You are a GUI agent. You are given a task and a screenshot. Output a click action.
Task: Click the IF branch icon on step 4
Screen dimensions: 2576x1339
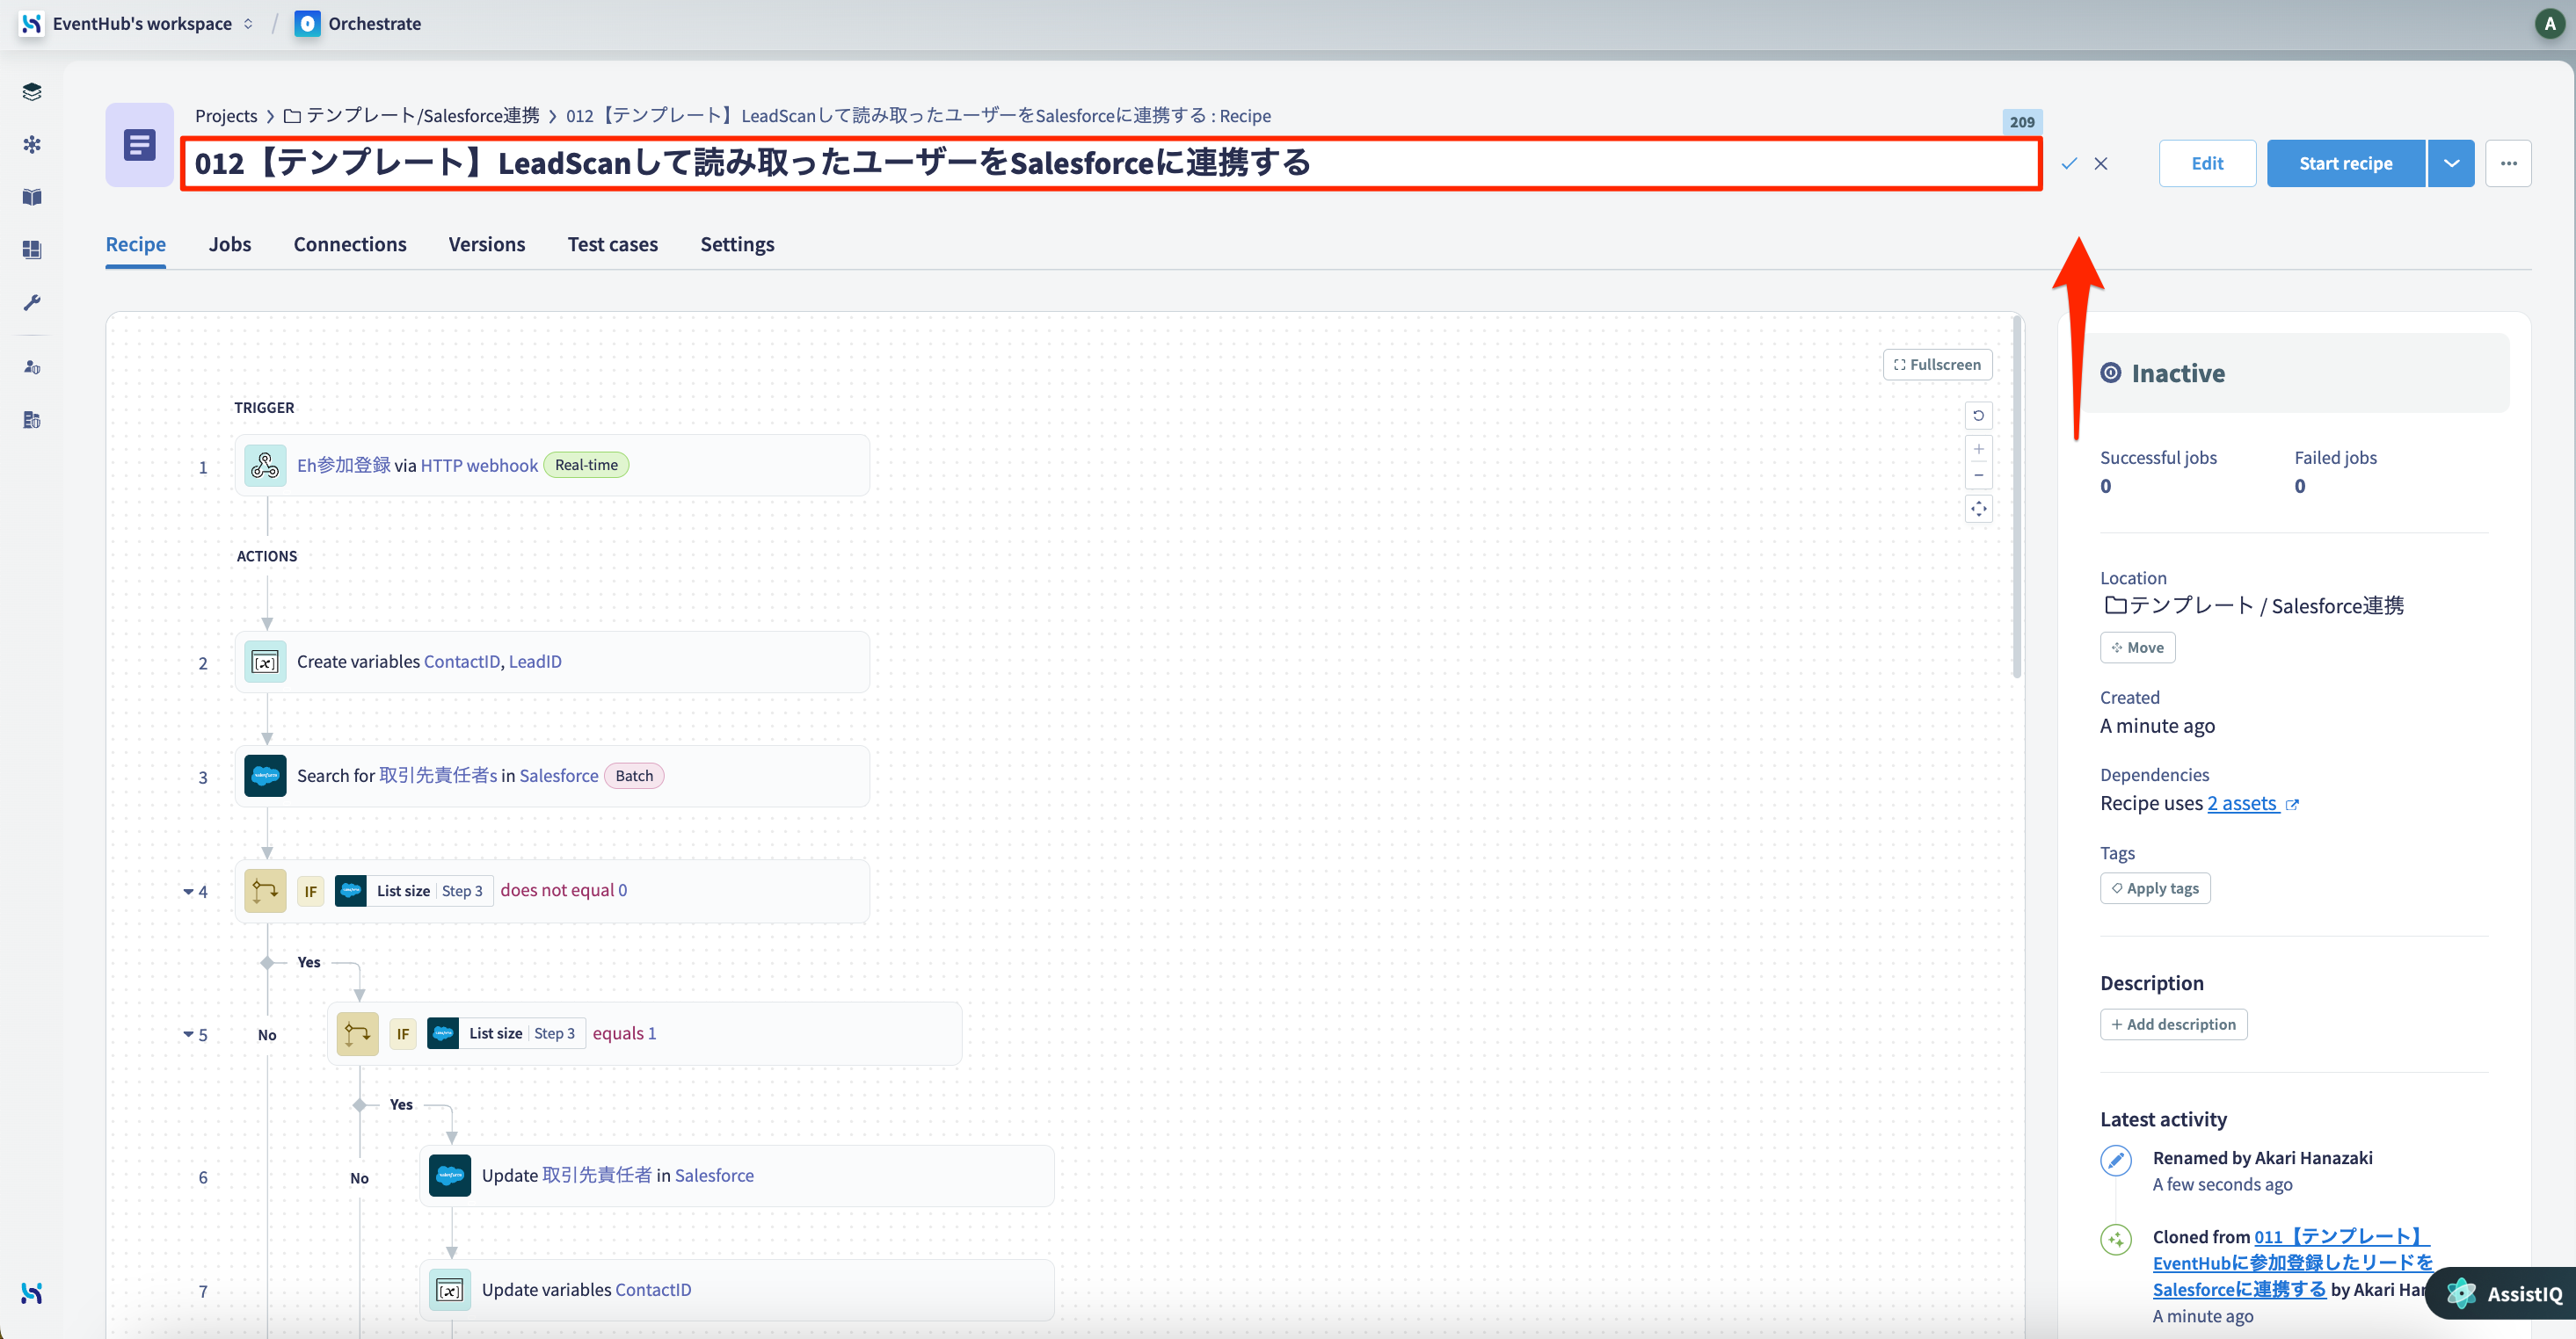pos(265,890)
